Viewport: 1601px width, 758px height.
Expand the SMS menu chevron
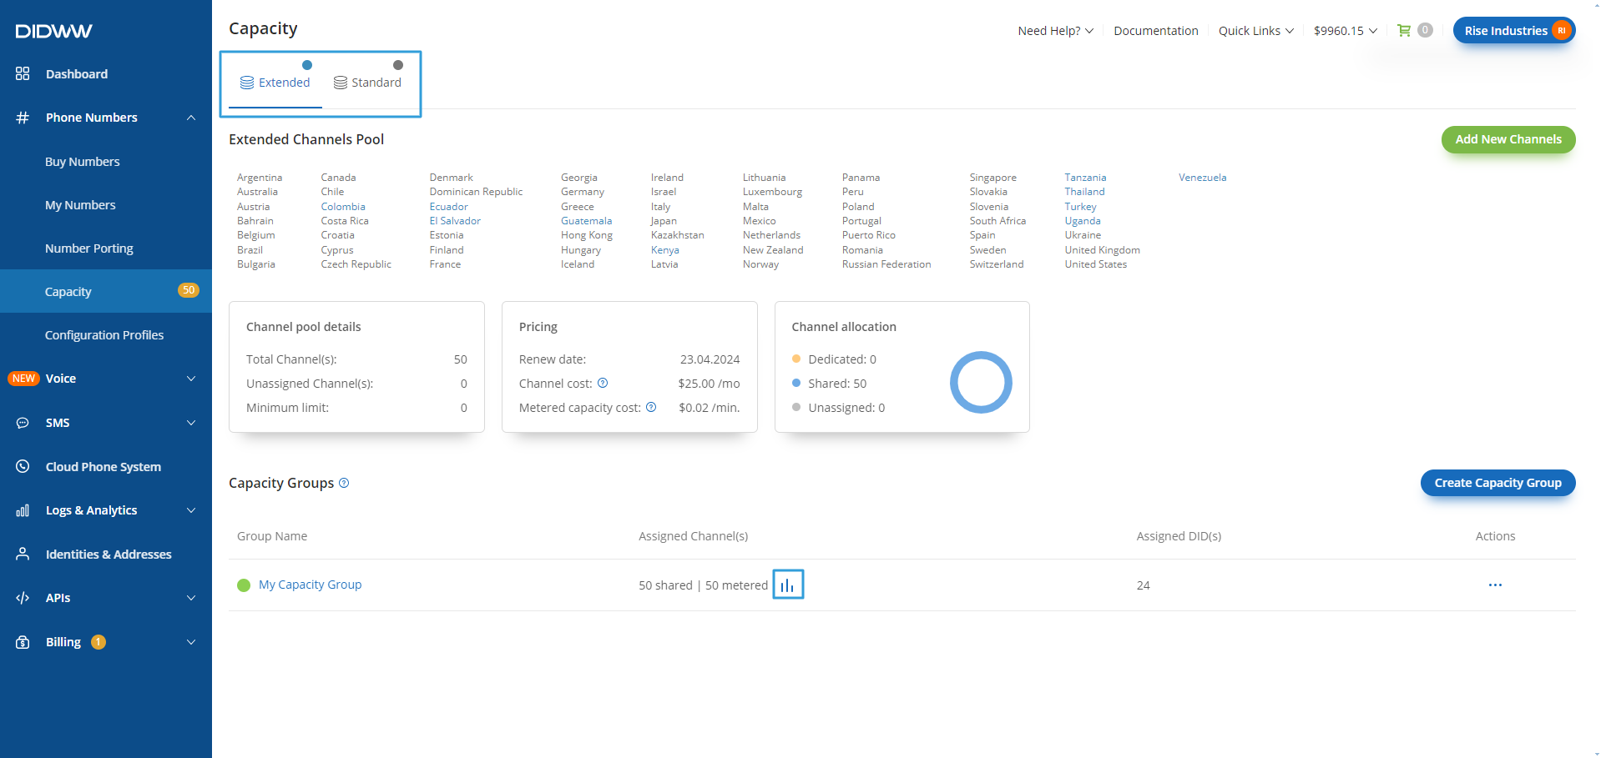191,423
